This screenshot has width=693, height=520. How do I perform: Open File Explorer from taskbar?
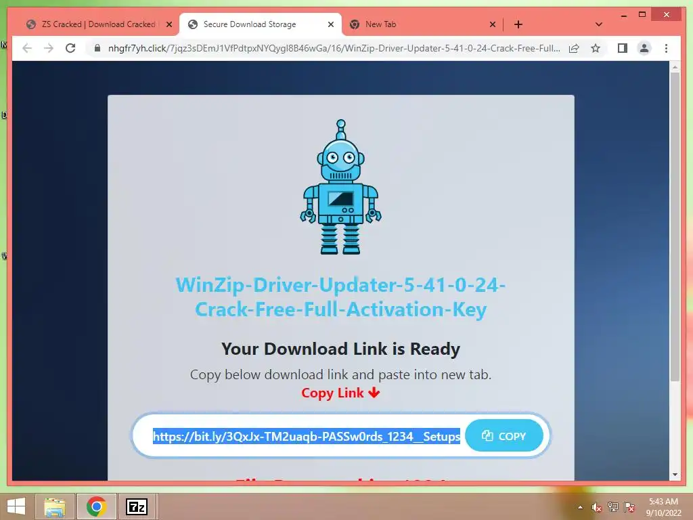(x=55, y=506)
